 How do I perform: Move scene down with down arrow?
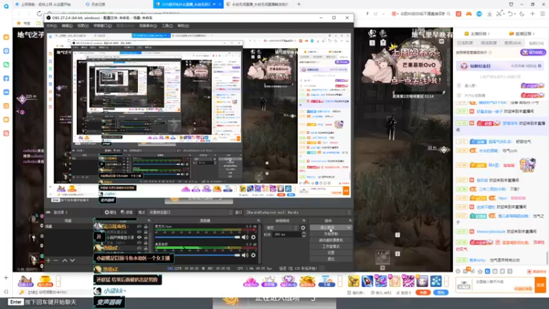[72, 260]
